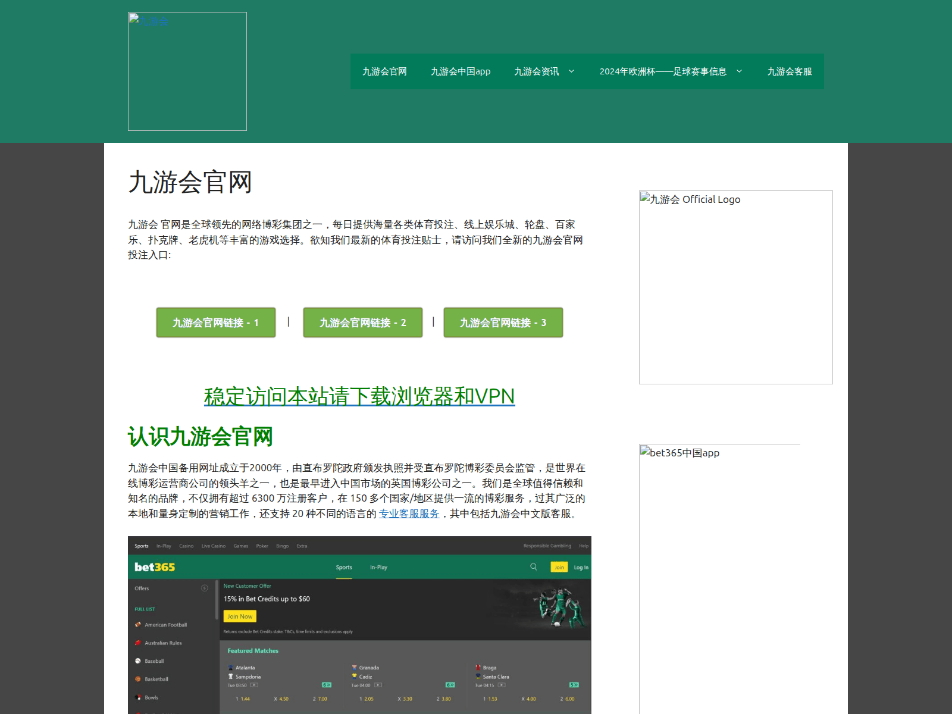The height and width of the screenshot is (714, 952).
Task: Click the Braga team shirt icon
Action: (x=478, y=668)
